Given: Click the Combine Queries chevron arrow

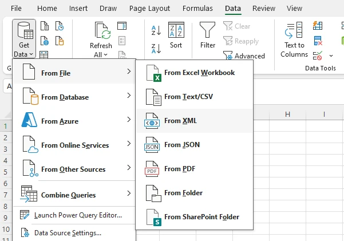Looking at the screenshot, I should coord(129,193).
